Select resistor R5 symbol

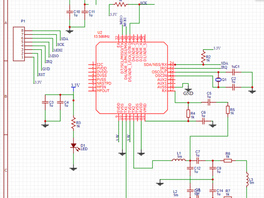coord(228,110)
